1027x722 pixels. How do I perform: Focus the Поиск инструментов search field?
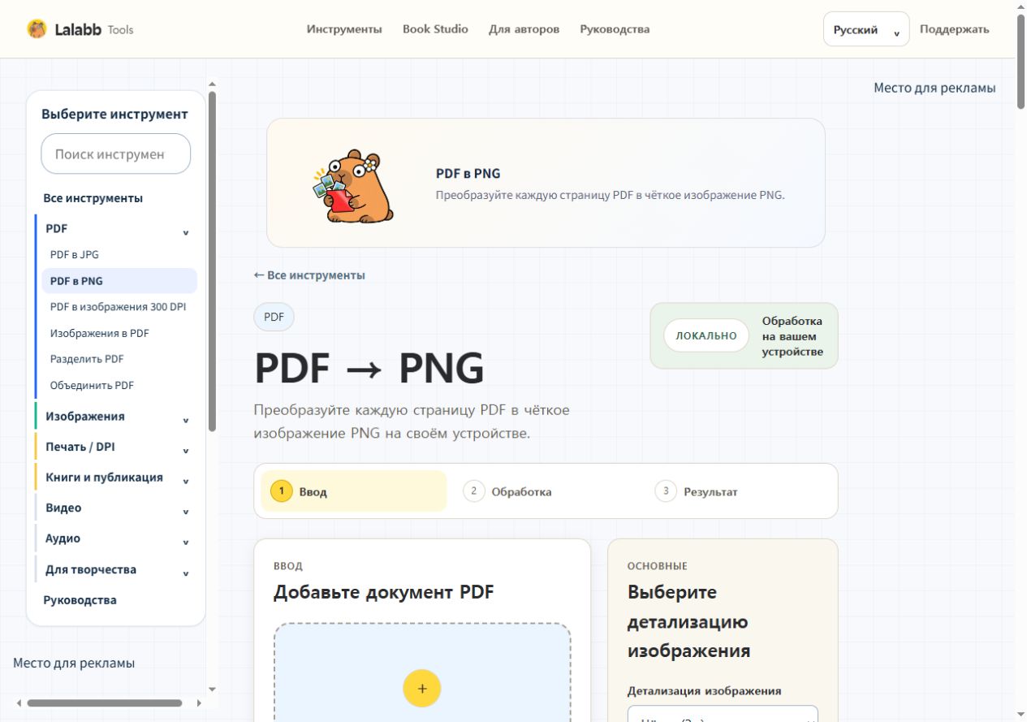(116, 153)
